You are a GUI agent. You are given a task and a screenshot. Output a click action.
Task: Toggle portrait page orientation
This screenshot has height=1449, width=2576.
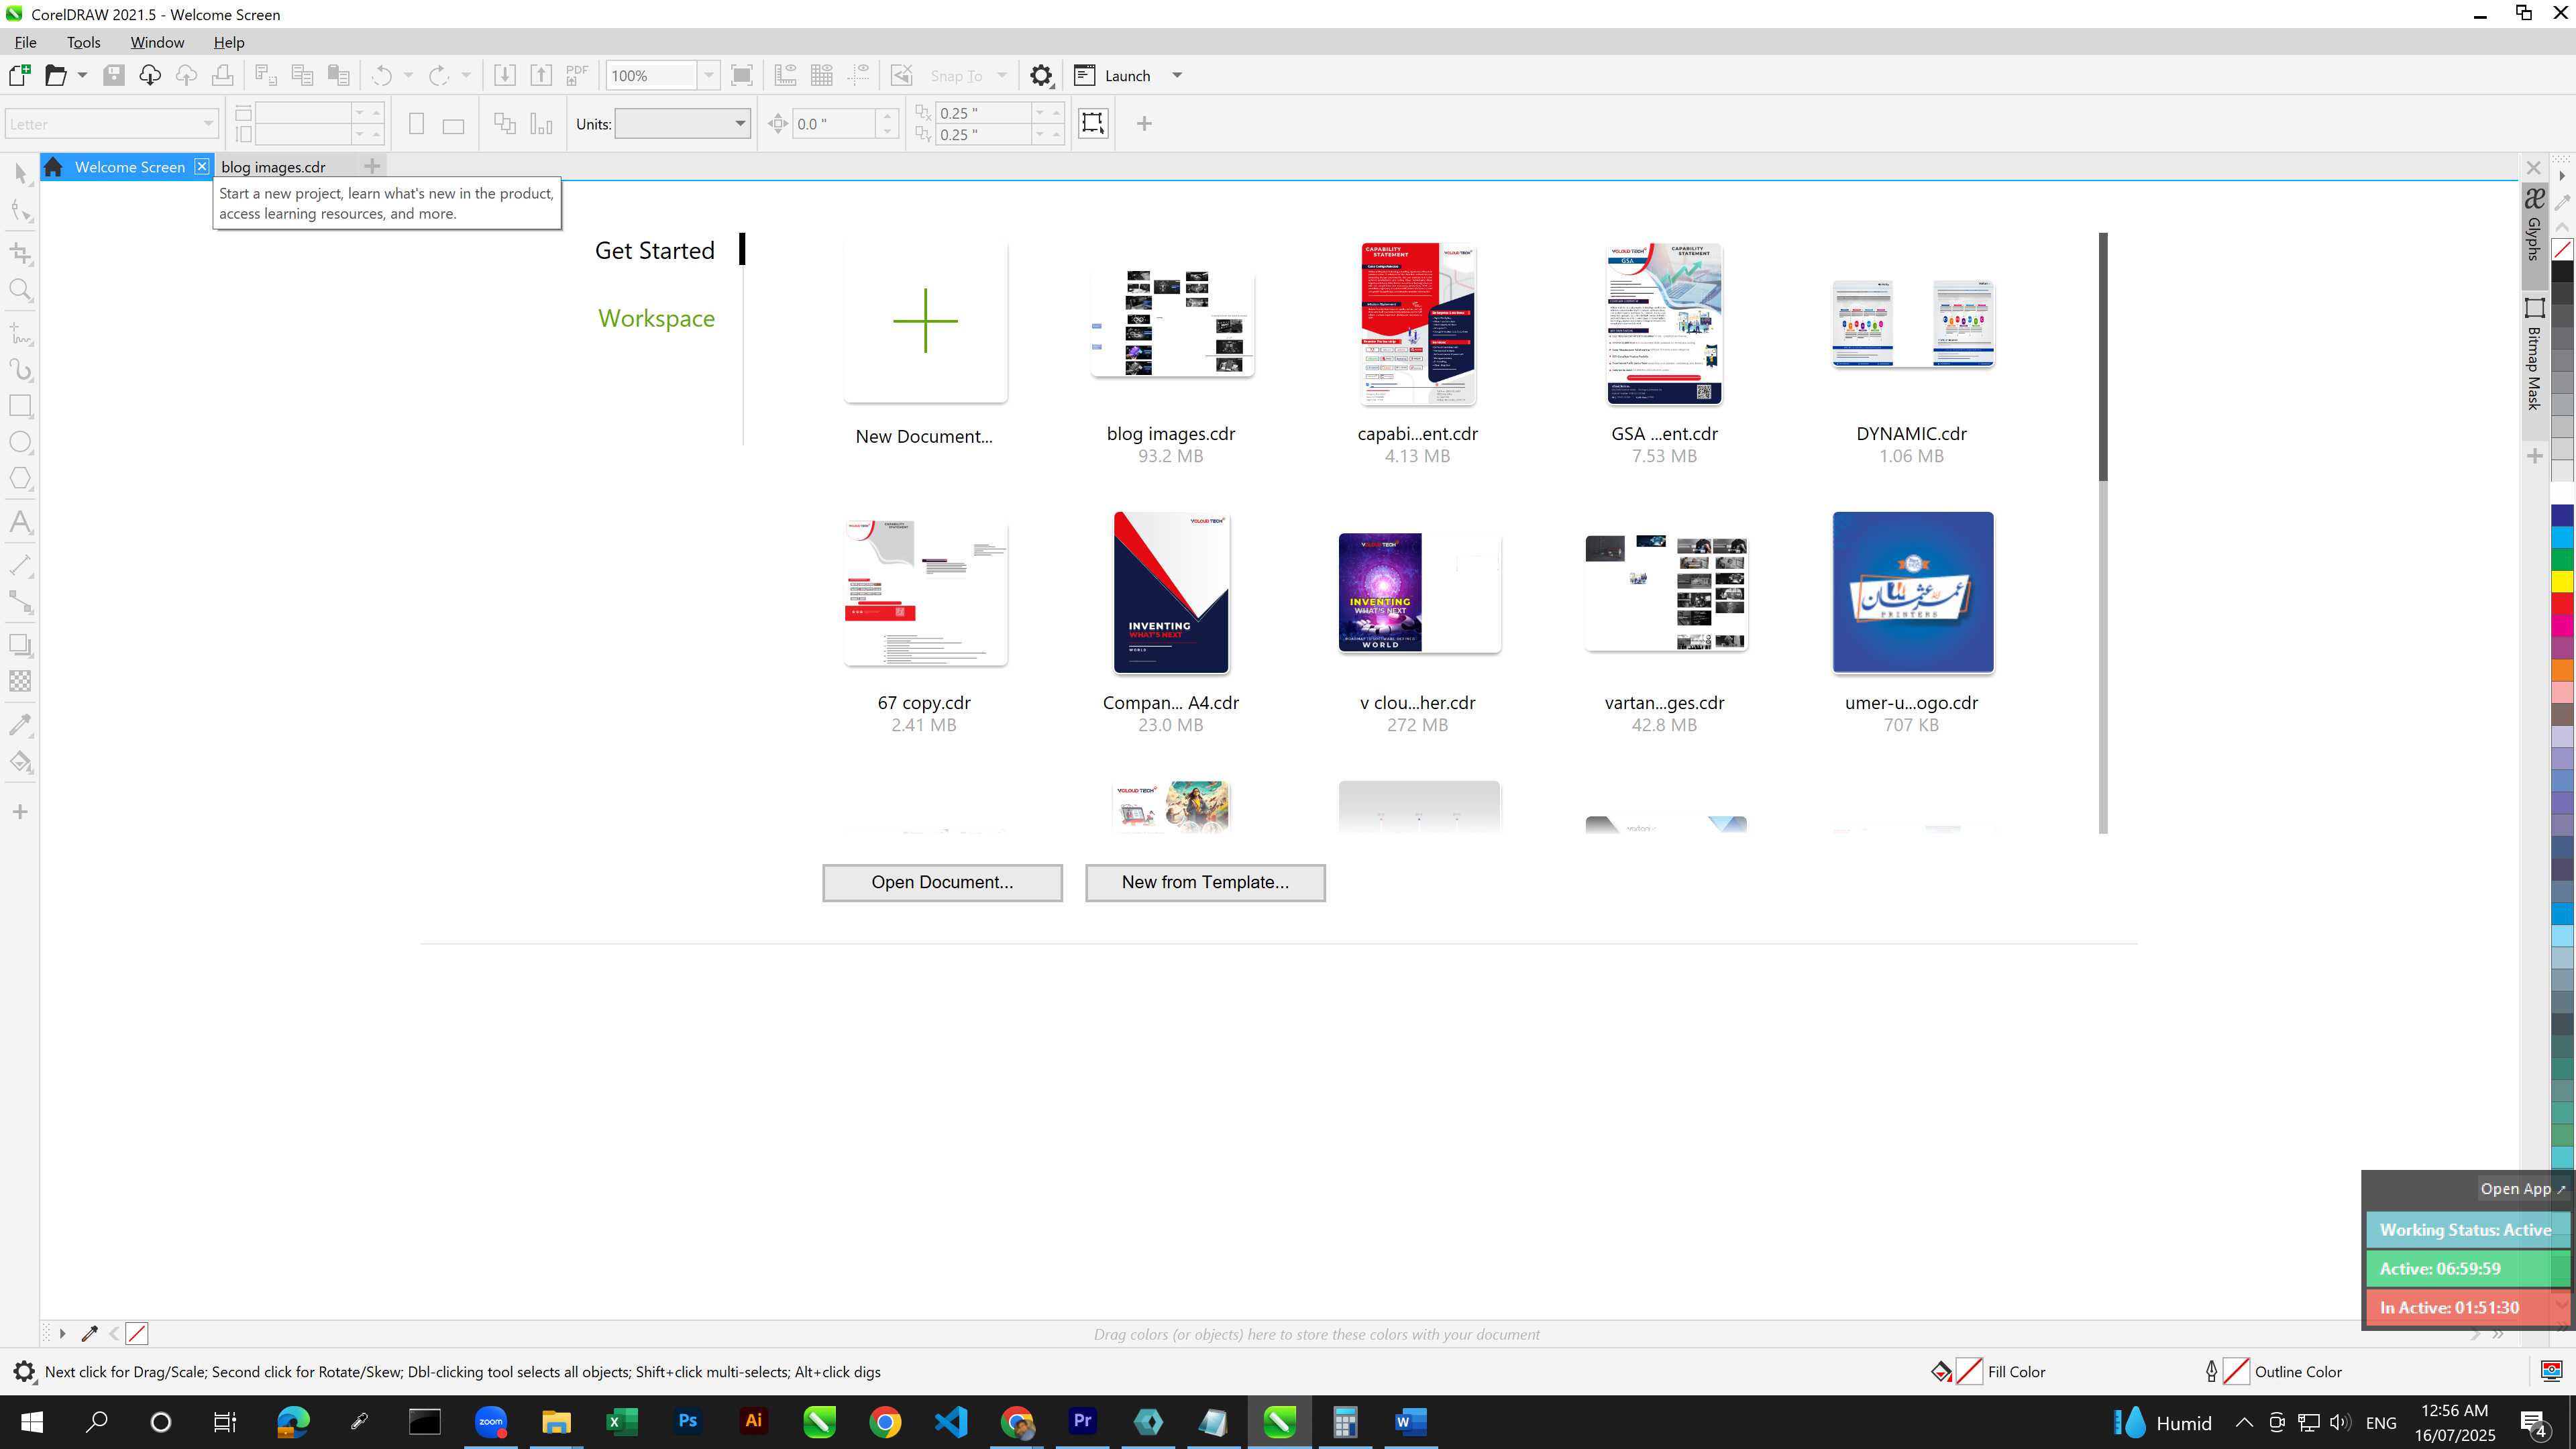click(417, 124)
